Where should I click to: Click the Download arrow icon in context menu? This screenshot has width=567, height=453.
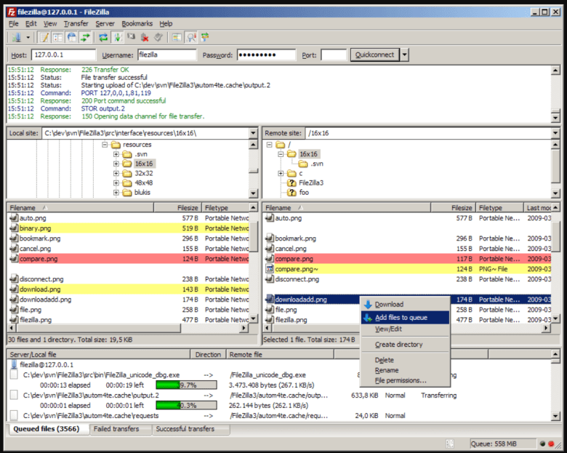point(368,304)
